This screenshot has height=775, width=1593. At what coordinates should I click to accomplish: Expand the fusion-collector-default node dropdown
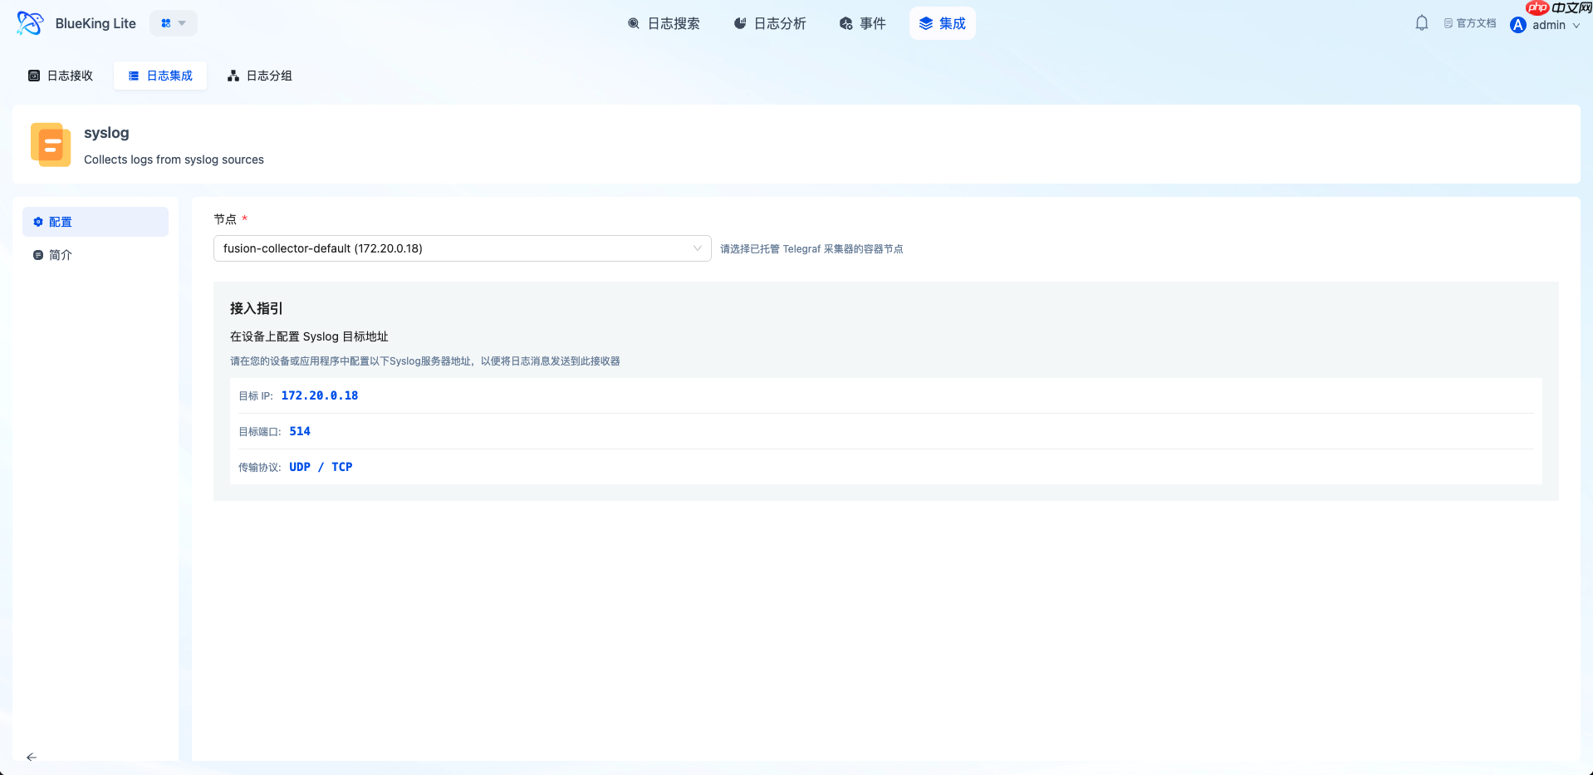click(696, 248)
